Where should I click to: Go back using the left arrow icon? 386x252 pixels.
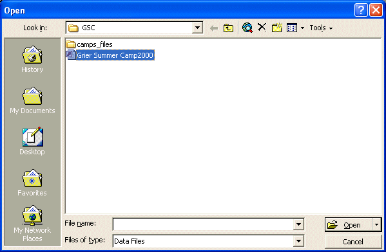click(x=214, y=28)
